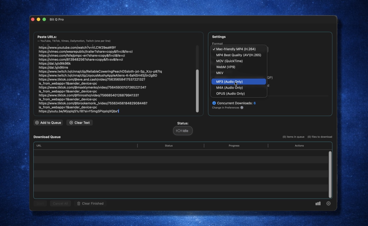Click the URL column header

(39, 146)
